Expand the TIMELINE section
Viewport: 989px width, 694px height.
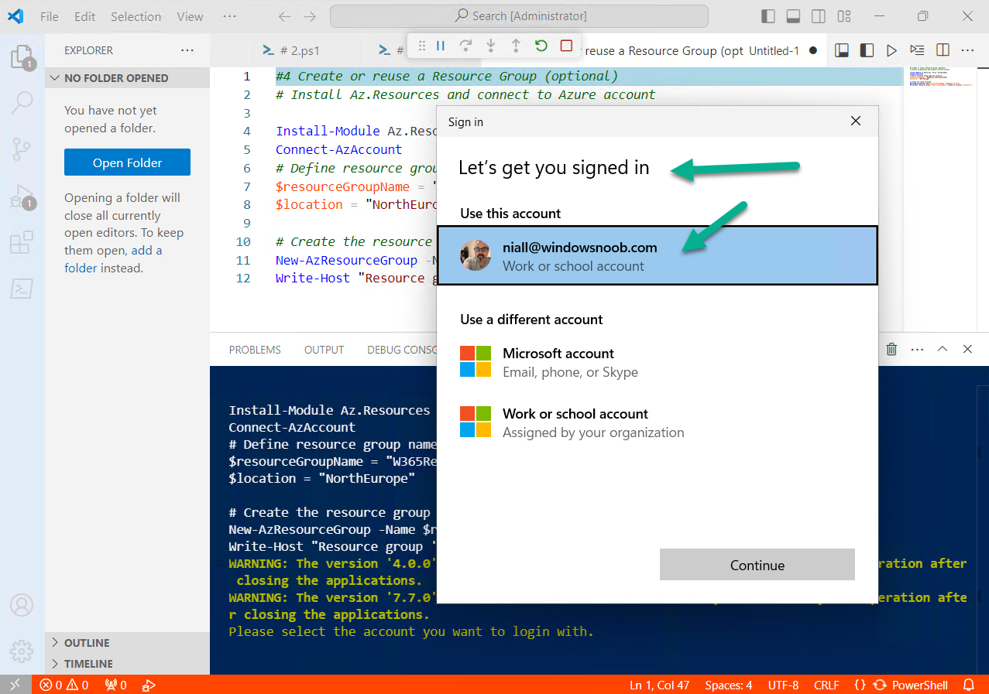pyautogui.click(x=88, y=664)
